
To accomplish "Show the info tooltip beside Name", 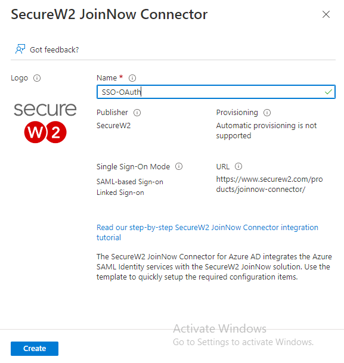I will click(132, 78).
